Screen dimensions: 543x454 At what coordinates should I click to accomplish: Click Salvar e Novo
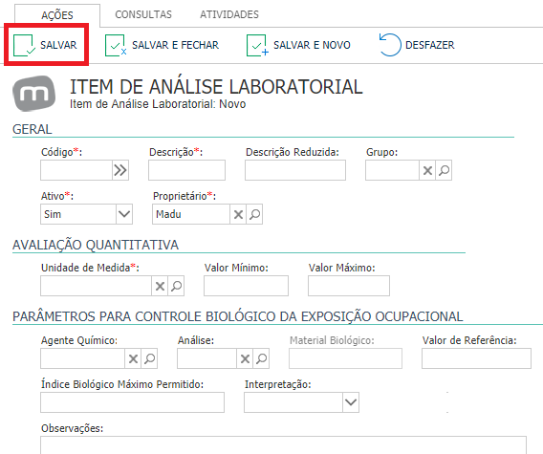tap(298, 45)
